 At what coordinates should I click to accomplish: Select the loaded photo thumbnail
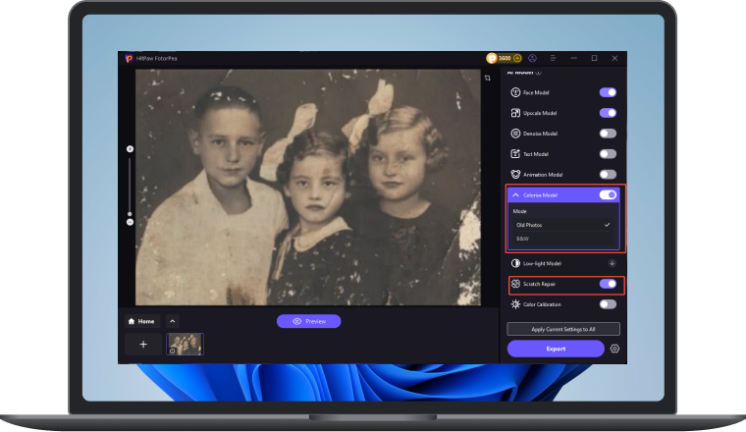(185, 344)
